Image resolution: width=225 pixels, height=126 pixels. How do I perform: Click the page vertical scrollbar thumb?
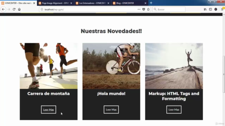(x=224, y=74)
